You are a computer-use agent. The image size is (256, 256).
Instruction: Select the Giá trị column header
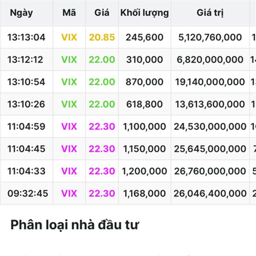pos(210,13)
